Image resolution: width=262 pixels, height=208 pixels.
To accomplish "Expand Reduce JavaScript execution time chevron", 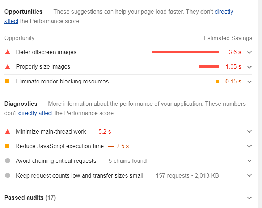I will click(249, 146).
